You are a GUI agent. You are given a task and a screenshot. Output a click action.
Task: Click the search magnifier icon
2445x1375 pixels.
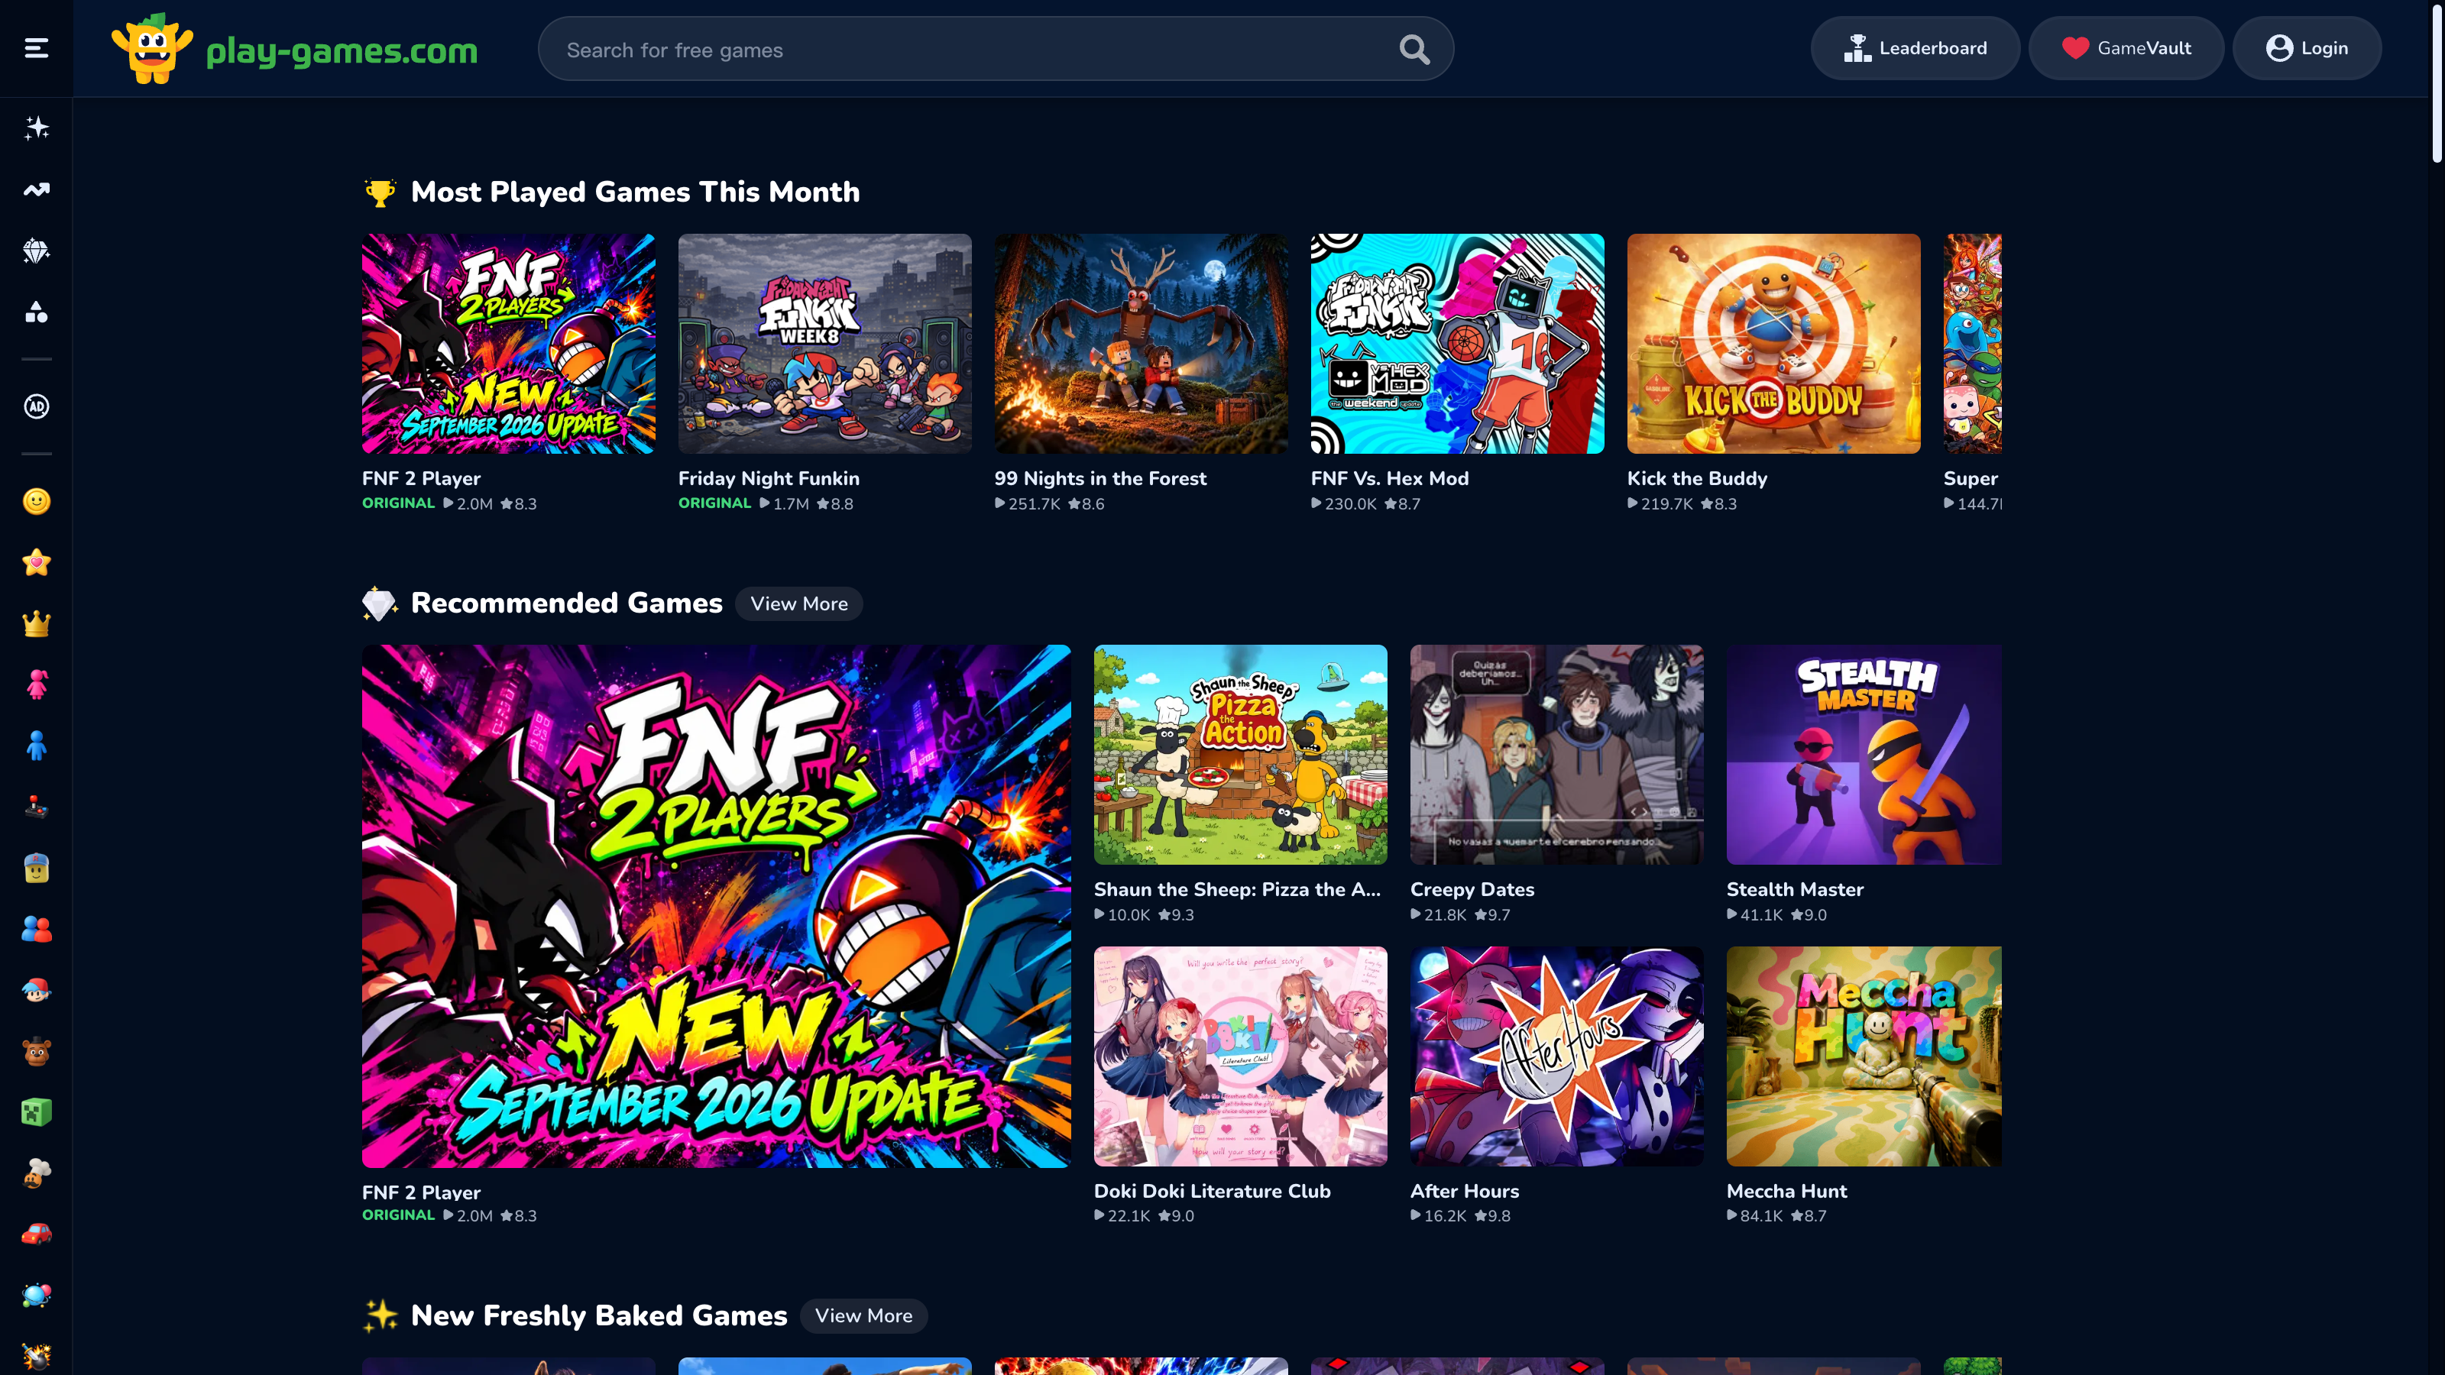[x=1414, y=50]
